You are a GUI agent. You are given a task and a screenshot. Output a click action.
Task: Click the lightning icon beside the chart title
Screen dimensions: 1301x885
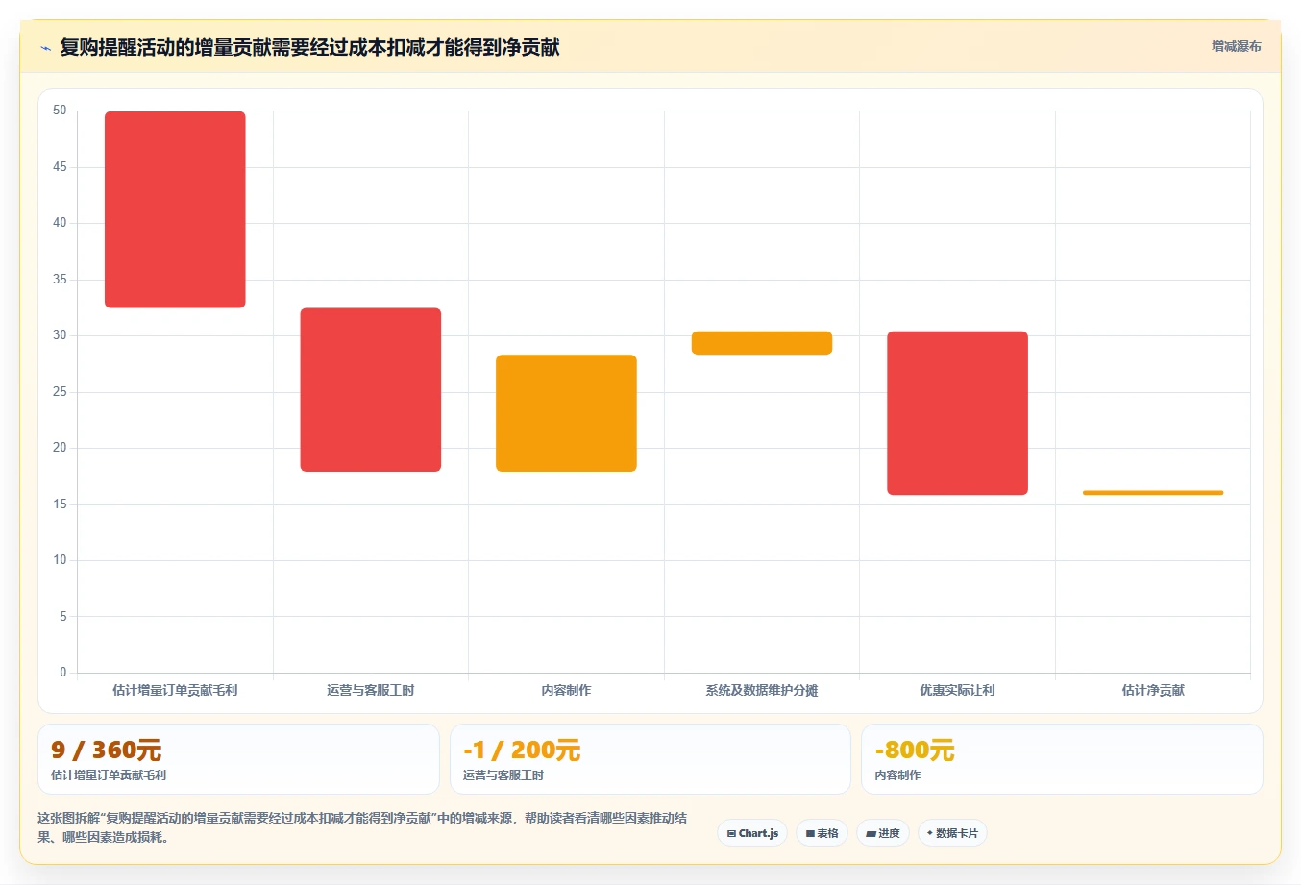(45, 48)
